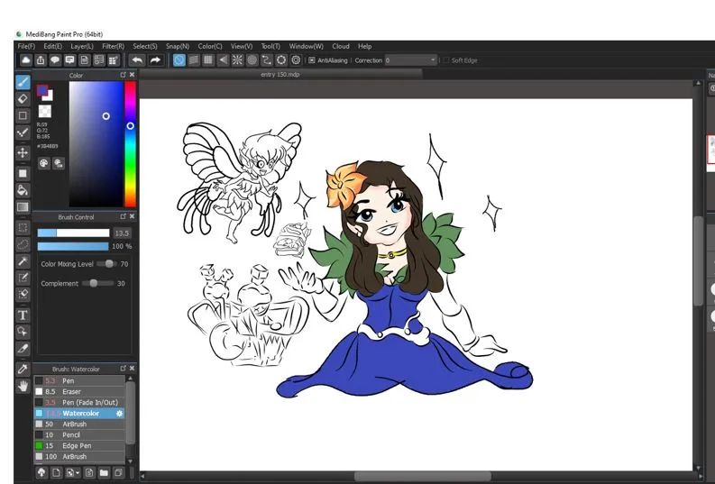
Task: Click the cloud icon in top toolbar
Action: 26,60
